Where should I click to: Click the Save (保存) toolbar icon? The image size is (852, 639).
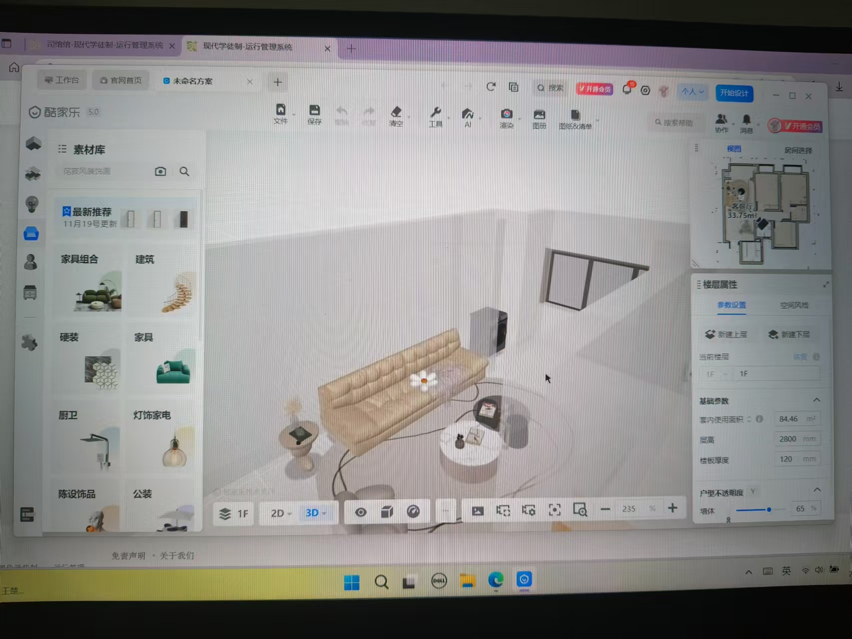(314, 114)
